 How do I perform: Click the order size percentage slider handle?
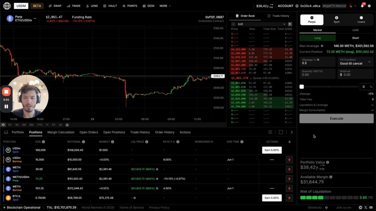302,87
